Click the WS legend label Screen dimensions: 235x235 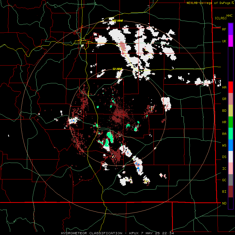224,145
